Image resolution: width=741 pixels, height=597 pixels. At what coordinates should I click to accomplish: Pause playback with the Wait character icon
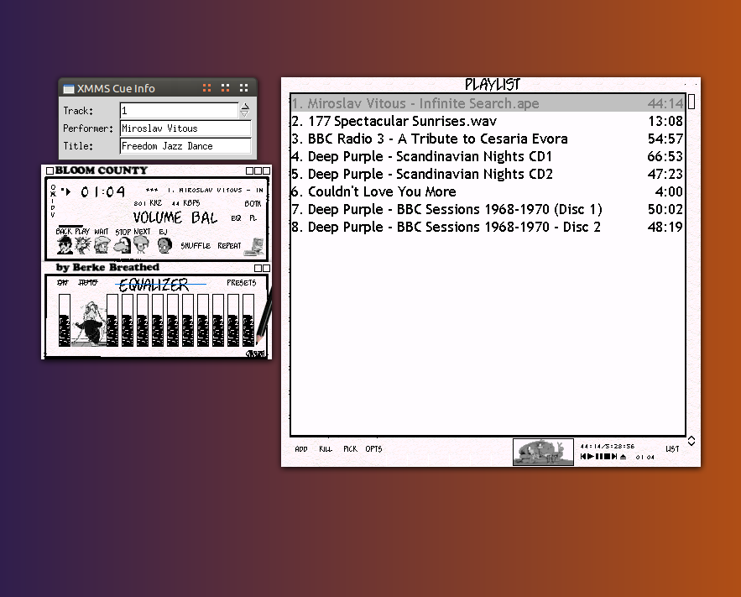[x=102, y=244]
